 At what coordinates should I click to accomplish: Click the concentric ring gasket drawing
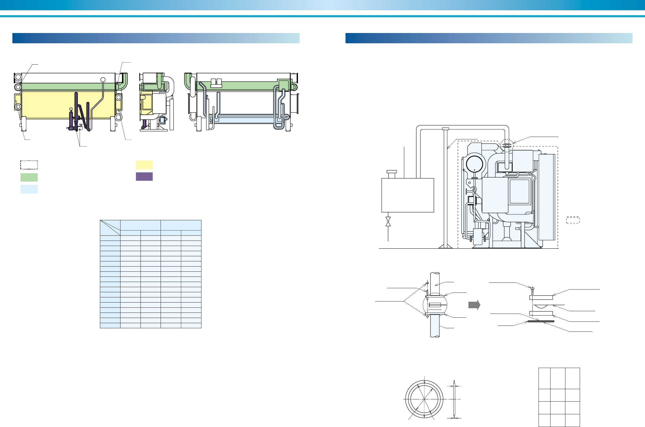tap(424, 399)
